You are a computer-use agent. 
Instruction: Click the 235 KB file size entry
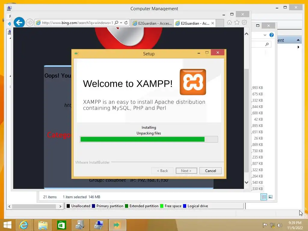257,157
